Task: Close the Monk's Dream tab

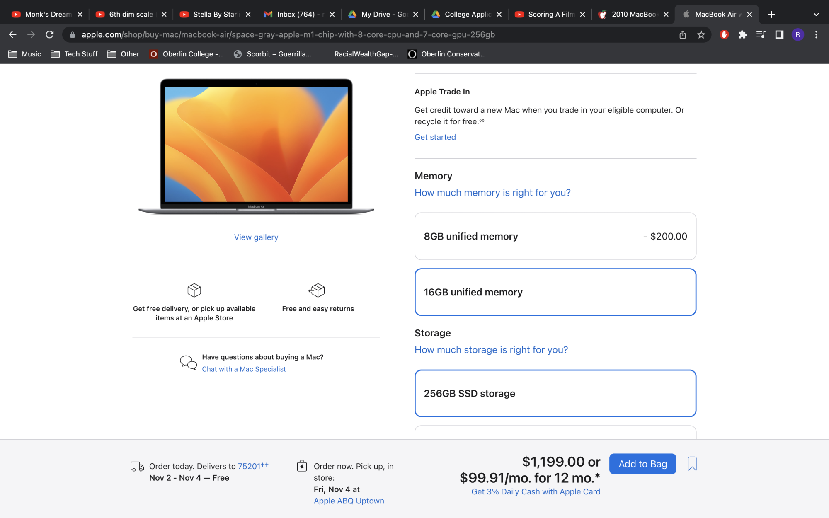Action: 80,15
